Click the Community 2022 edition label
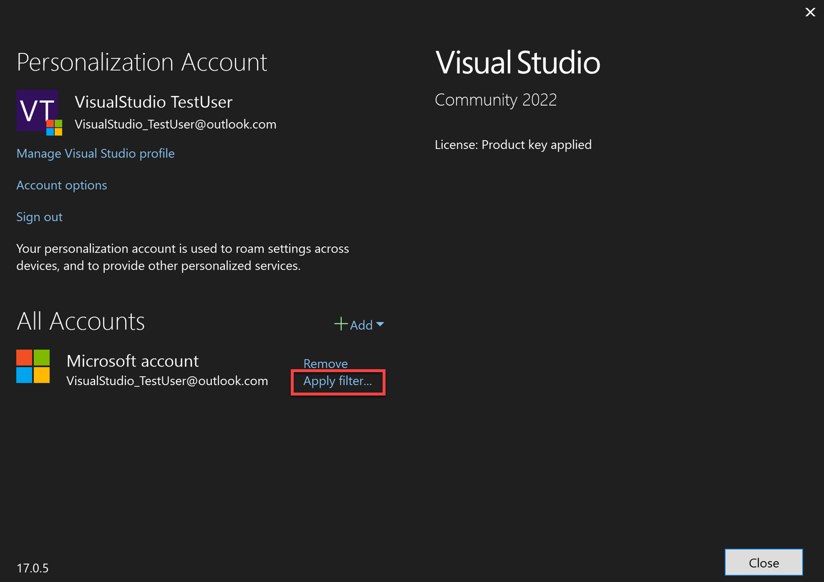Viewport: 824px width, 582px height. 496,100
